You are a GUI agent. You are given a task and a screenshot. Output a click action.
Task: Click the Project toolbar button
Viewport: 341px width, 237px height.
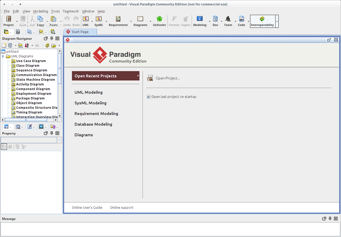9,21
